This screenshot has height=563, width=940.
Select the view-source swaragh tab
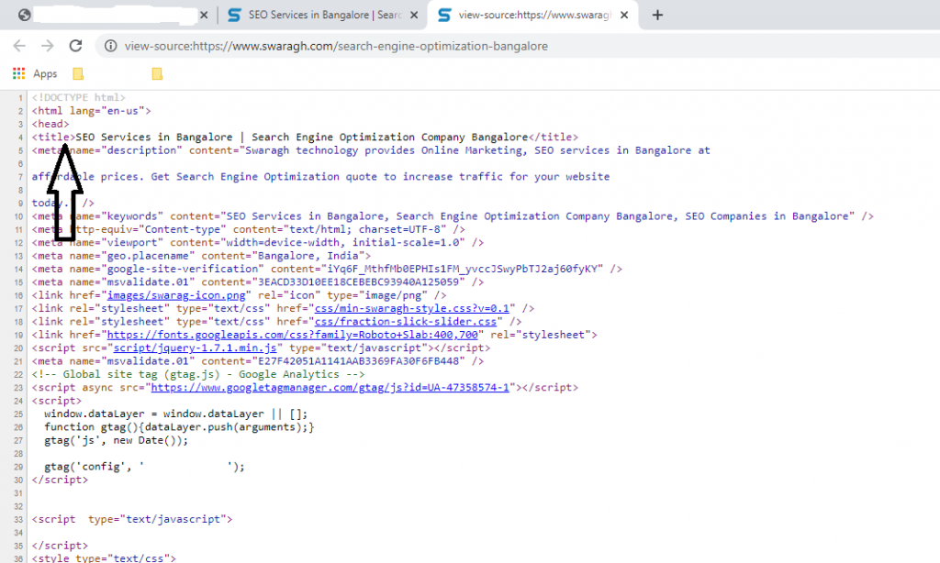click(533, 15)
